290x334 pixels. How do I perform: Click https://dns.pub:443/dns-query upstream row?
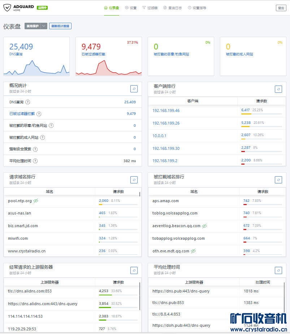pos(217,291)
